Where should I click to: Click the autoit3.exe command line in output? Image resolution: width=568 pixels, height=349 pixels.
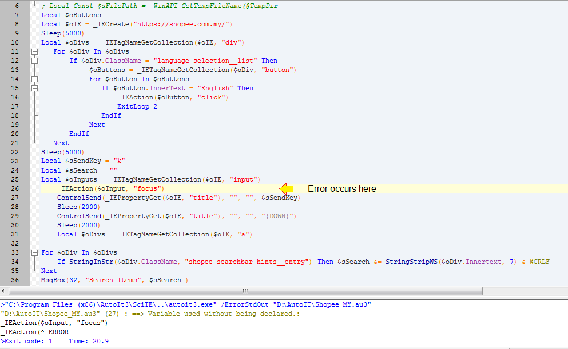click(186, 305)
